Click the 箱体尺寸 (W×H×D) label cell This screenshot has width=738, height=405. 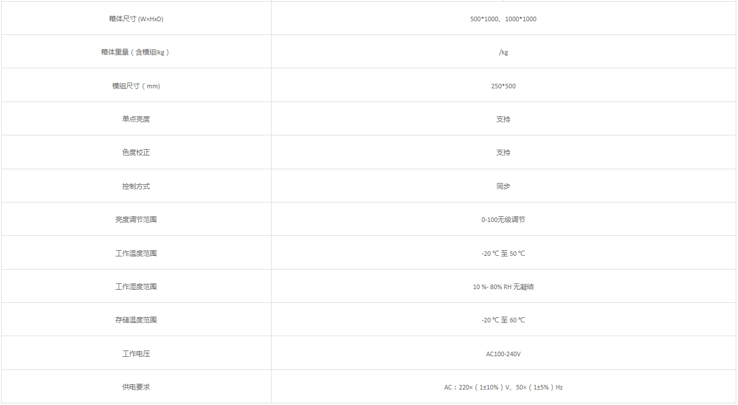tap(136, 19)
